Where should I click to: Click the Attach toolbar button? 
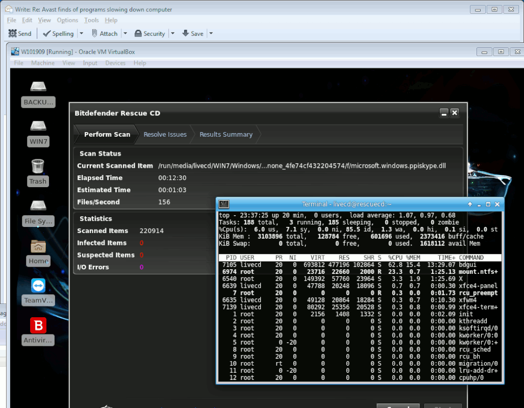[105, 34]
